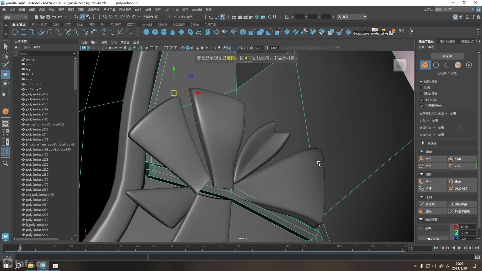Switch to the 多边形建模 shelf tab
The height and width of the screenshot is (271, 482).
(x=39, y=24)
